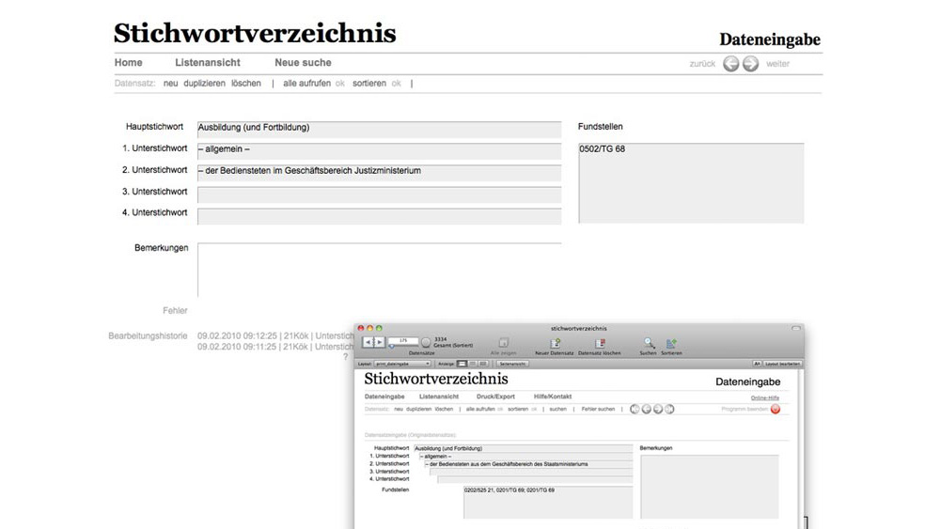
Task: Open the Layout print_dateneingabe dropdown
Action: [x=402, y=363]
